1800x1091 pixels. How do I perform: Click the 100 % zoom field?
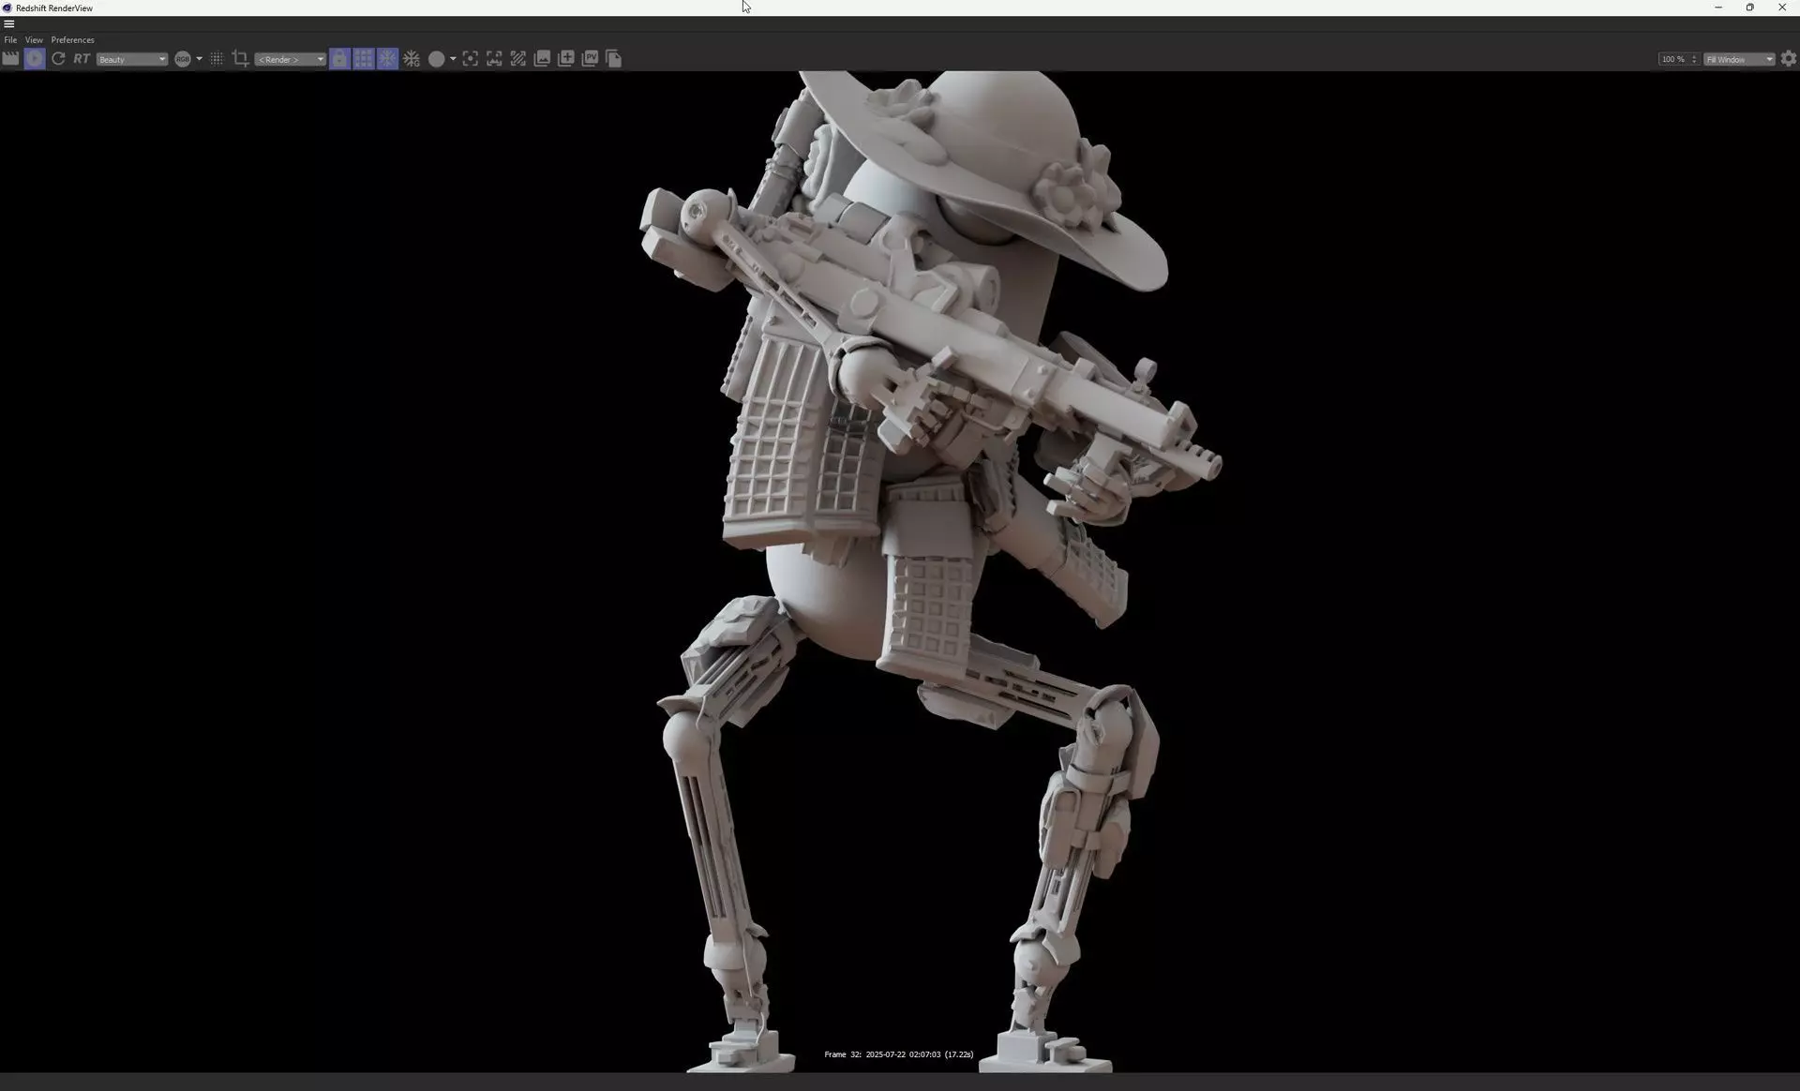tap(1672, 59)
